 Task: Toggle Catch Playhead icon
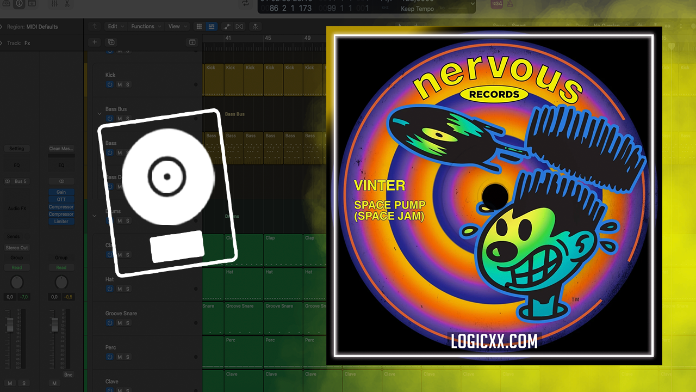255,26
